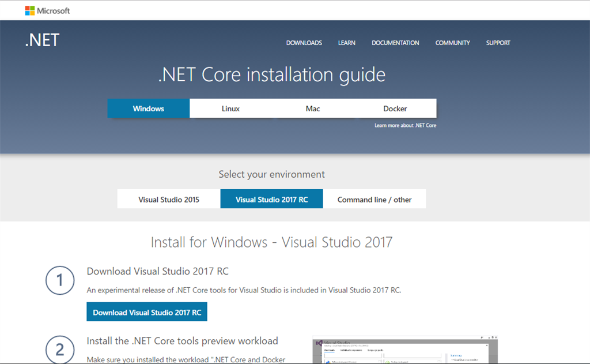Viewport: 590px width, 364px height.
Task: Open the Learn navigation link
Action: coord(346,43)
